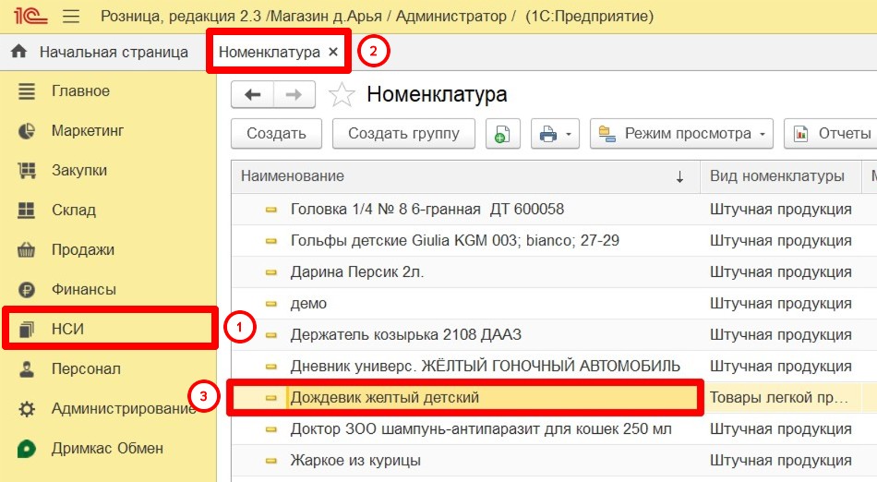Click the 1C logo icon
Screen dimensions: 877x482
[x=30, y=16]
